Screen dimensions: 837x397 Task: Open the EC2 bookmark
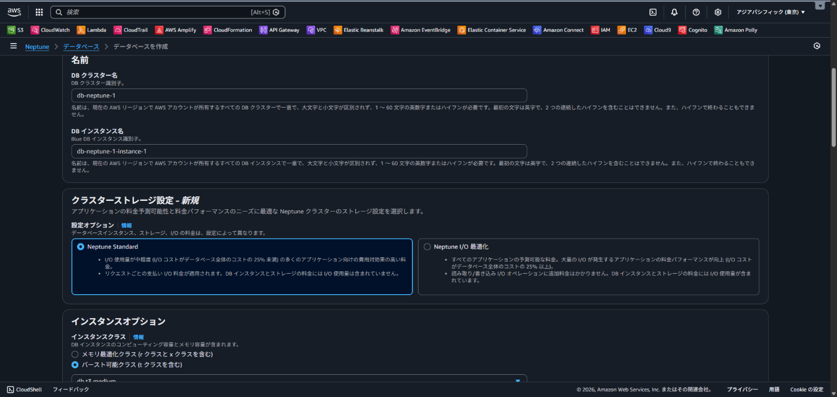628,30
